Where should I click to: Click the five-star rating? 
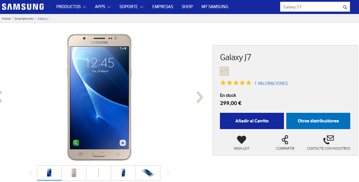pyautogui.click(x=236, y=83)
